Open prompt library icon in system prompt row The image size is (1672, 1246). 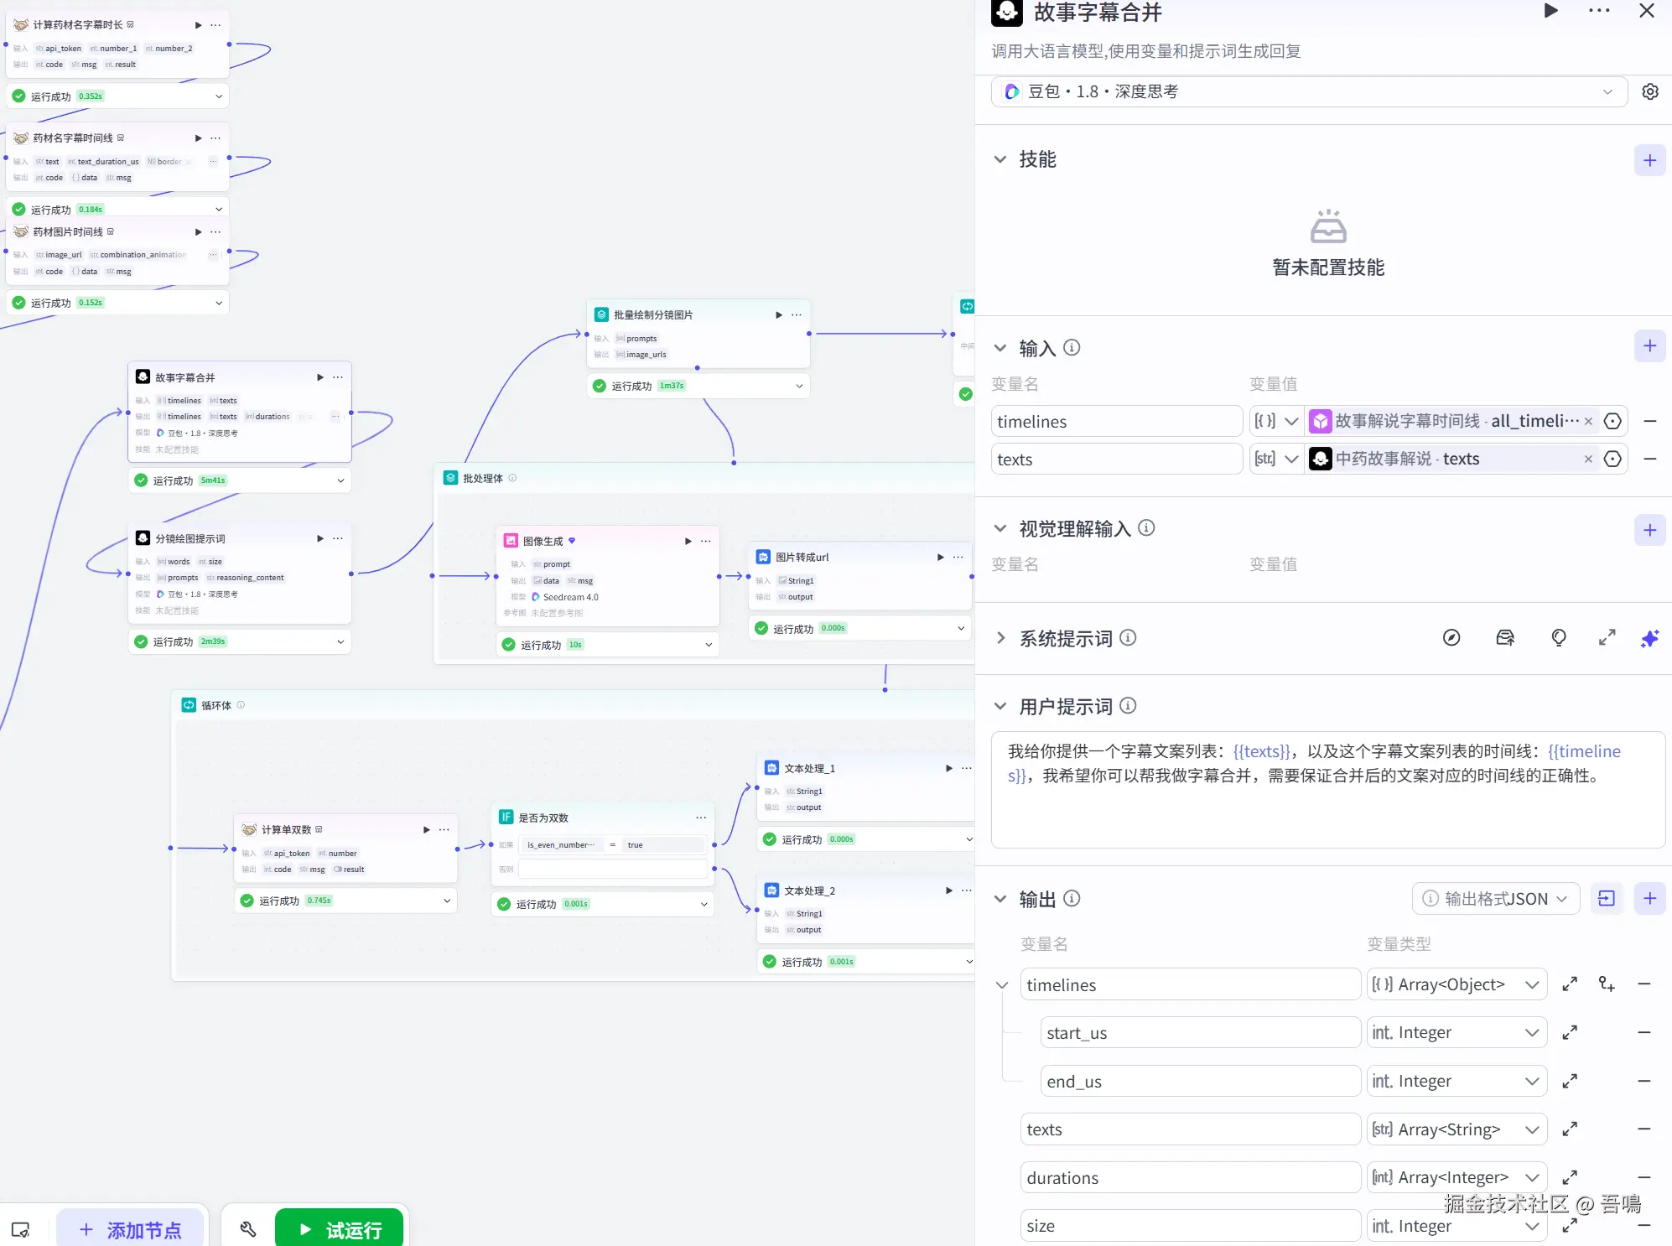tap(1505, 638)
